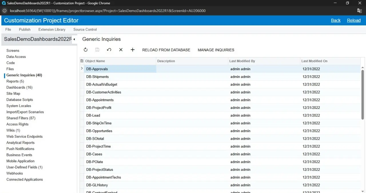Expand the DB-Approvals row indicator arrow
Screen dimensions: 366x193
[x=82, y=69]
